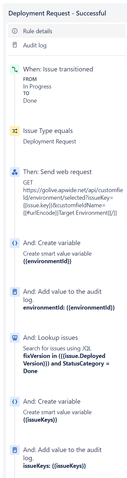The image size is (127, 478).
Task: Click the fixVersion JQL query text
Action: (x=66, y=364)
